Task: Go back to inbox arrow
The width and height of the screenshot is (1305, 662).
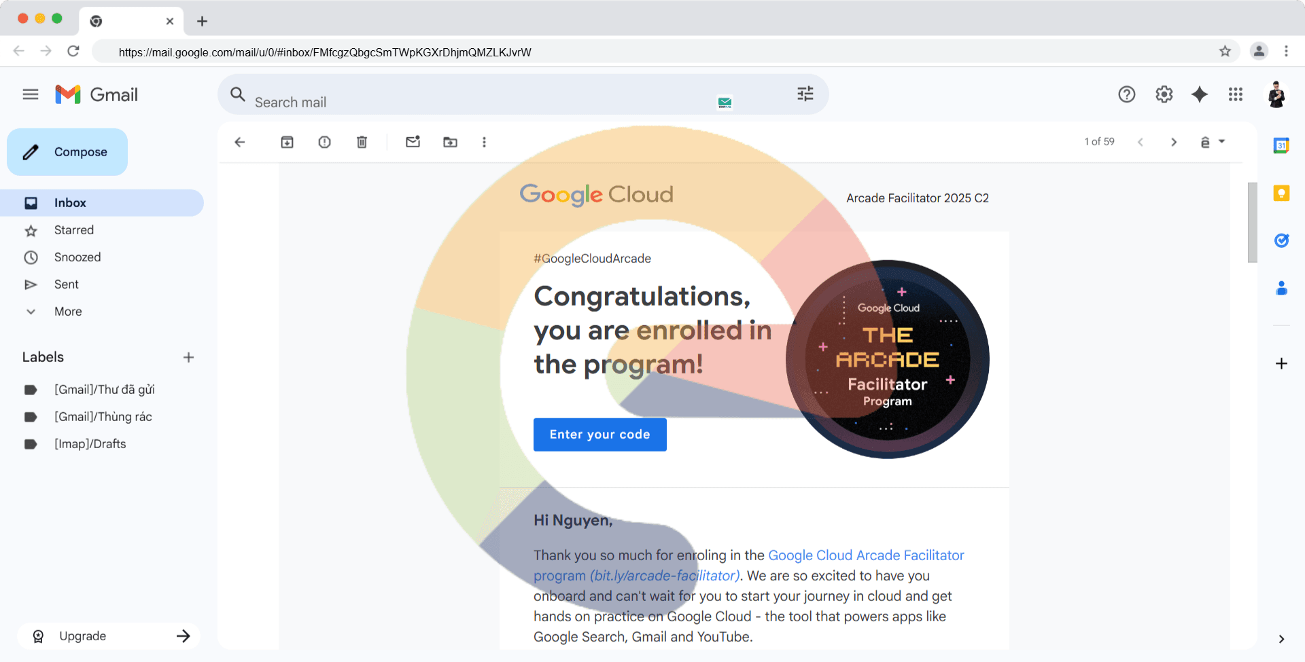Action: tap(239, 142)
